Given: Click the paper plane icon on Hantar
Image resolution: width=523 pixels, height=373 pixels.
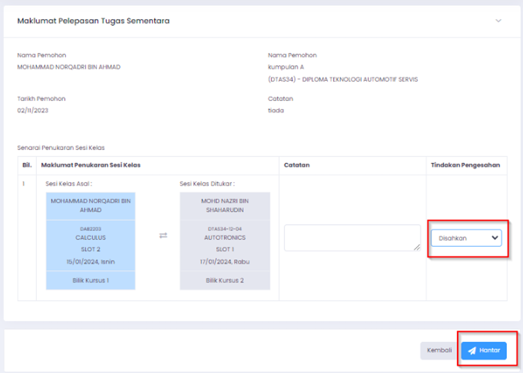Looking at the screenshot, I should 472,350.
